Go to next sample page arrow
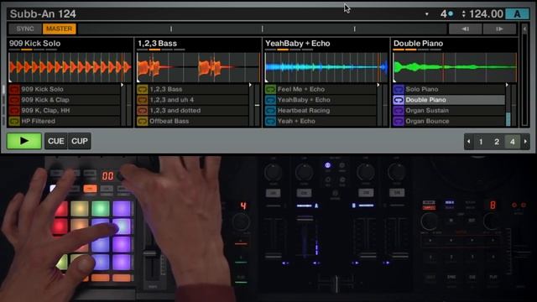This screenshot has height=302, width=537. [525, 142]
